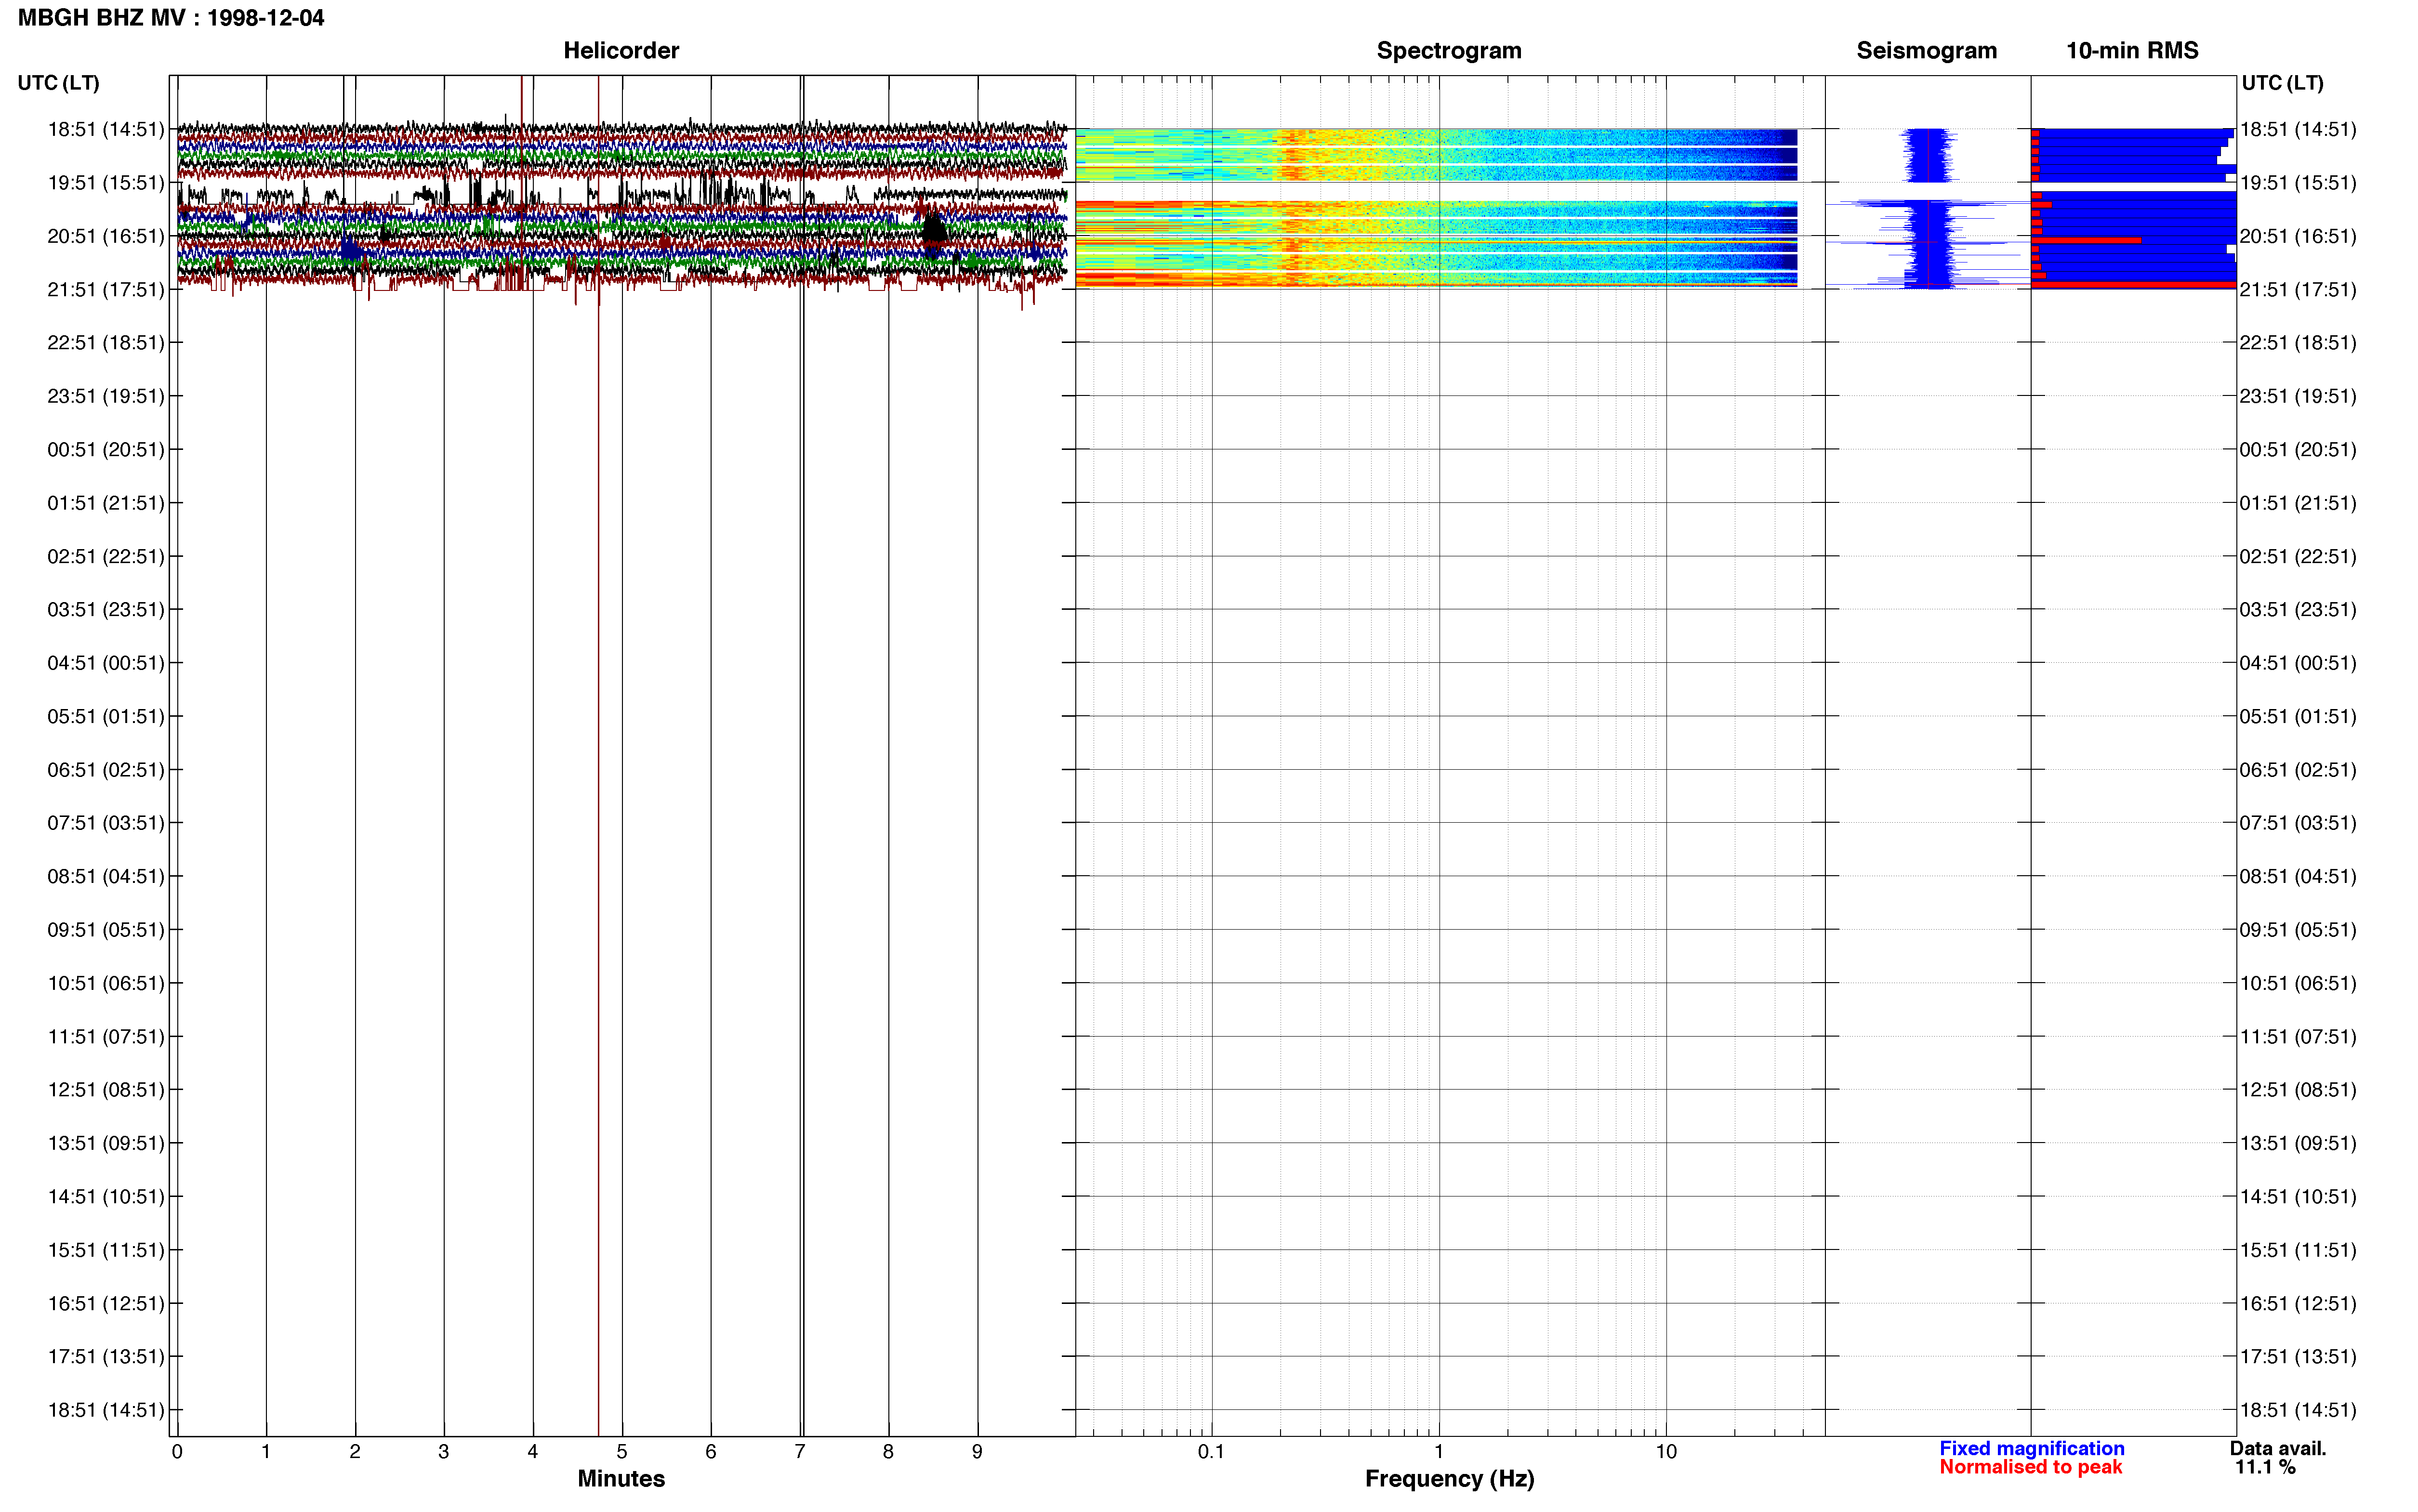Click the right 'UTC (LT)' axis label
This screenshot has width=2418, height=1512.
tap(2282, 83)
